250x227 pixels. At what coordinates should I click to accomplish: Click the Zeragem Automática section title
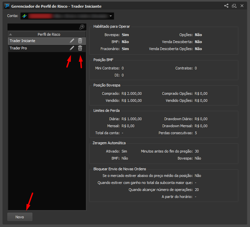[109, 143]
